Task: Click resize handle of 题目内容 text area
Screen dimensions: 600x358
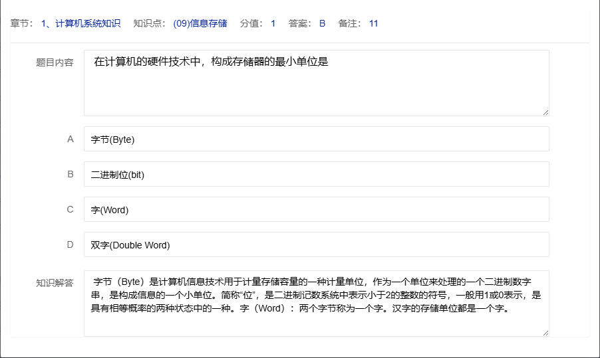Action: pos(545,112)
